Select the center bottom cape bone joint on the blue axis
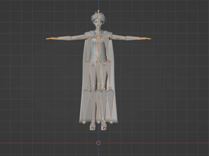This screenshot has width=209, height=156. click(x=98, y=122)
